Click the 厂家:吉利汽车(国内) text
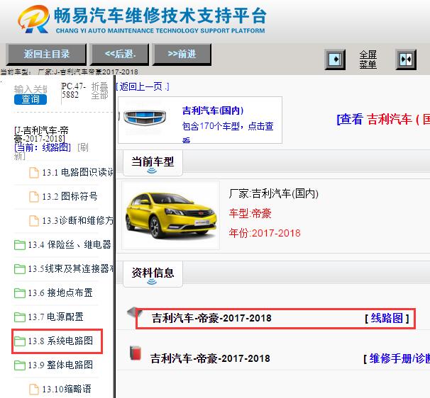430x398 pixels. (x=274, y=194)
